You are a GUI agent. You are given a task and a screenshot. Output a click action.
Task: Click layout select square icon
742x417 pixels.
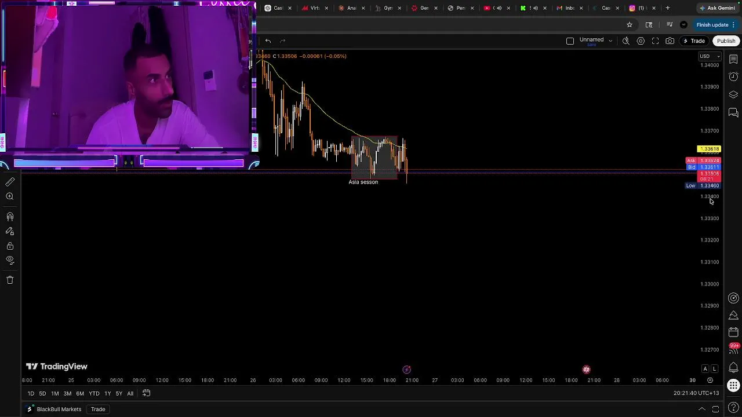coord(570,41)
